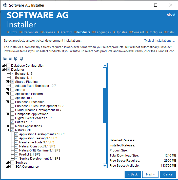The height and width of the screenshot is (180, 178).
Task: Open the About link
Action: click(x=171, y=15)
